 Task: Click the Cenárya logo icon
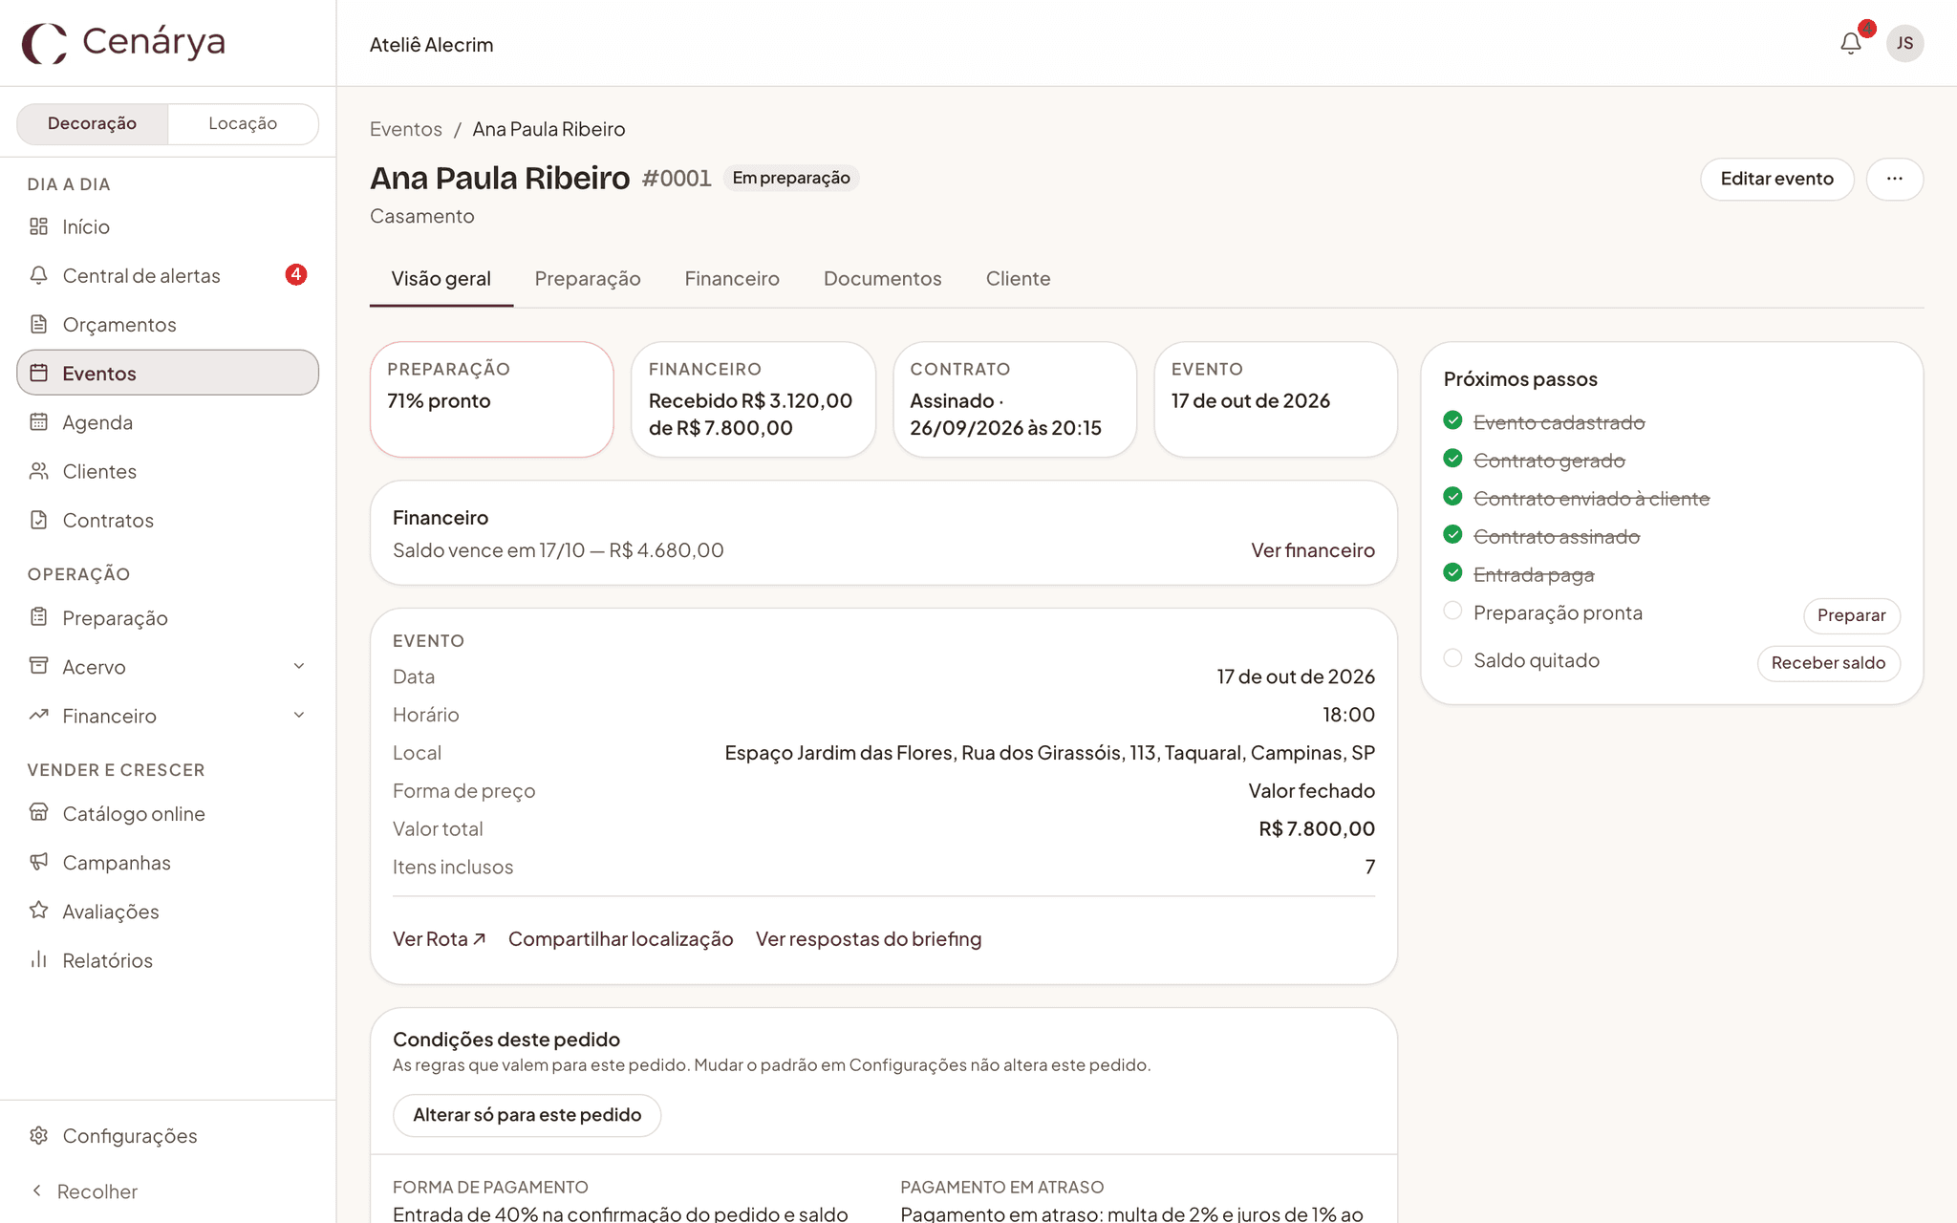tap(44, 43)
